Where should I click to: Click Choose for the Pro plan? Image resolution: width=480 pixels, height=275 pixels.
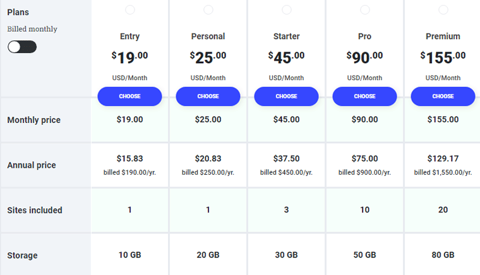[x=364, y=97]
